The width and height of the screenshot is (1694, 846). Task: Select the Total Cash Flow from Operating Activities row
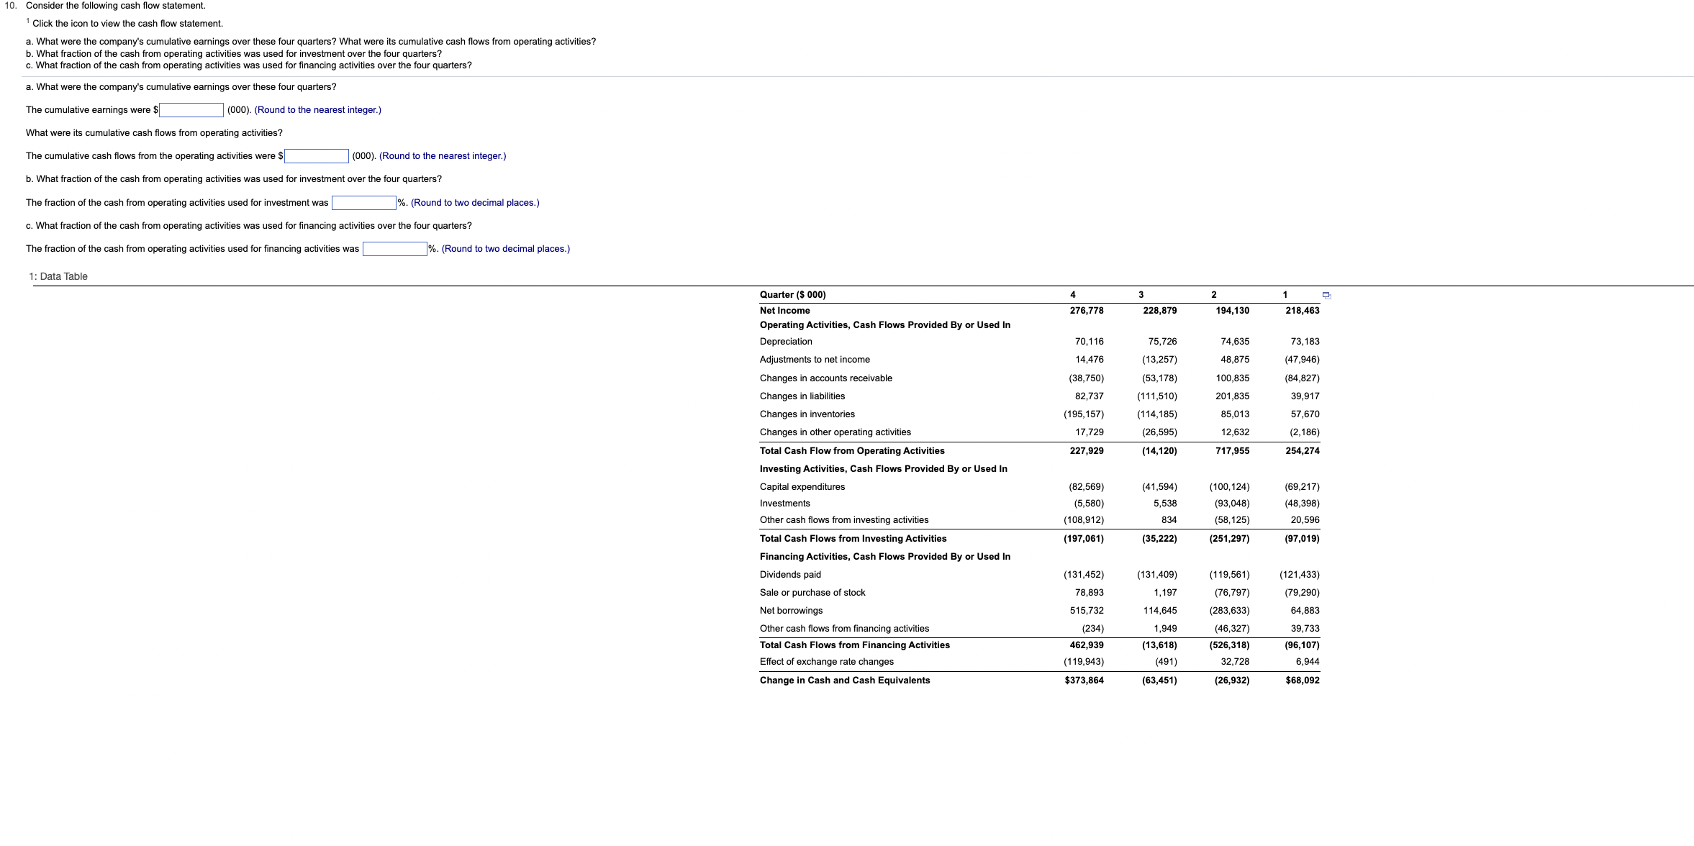(852, 450)
